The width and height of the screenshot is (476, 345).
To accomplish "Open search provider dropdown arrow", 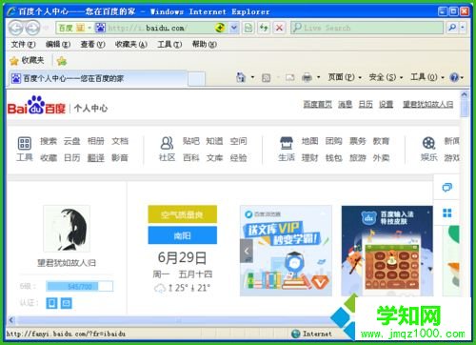I will click(463, 28).
